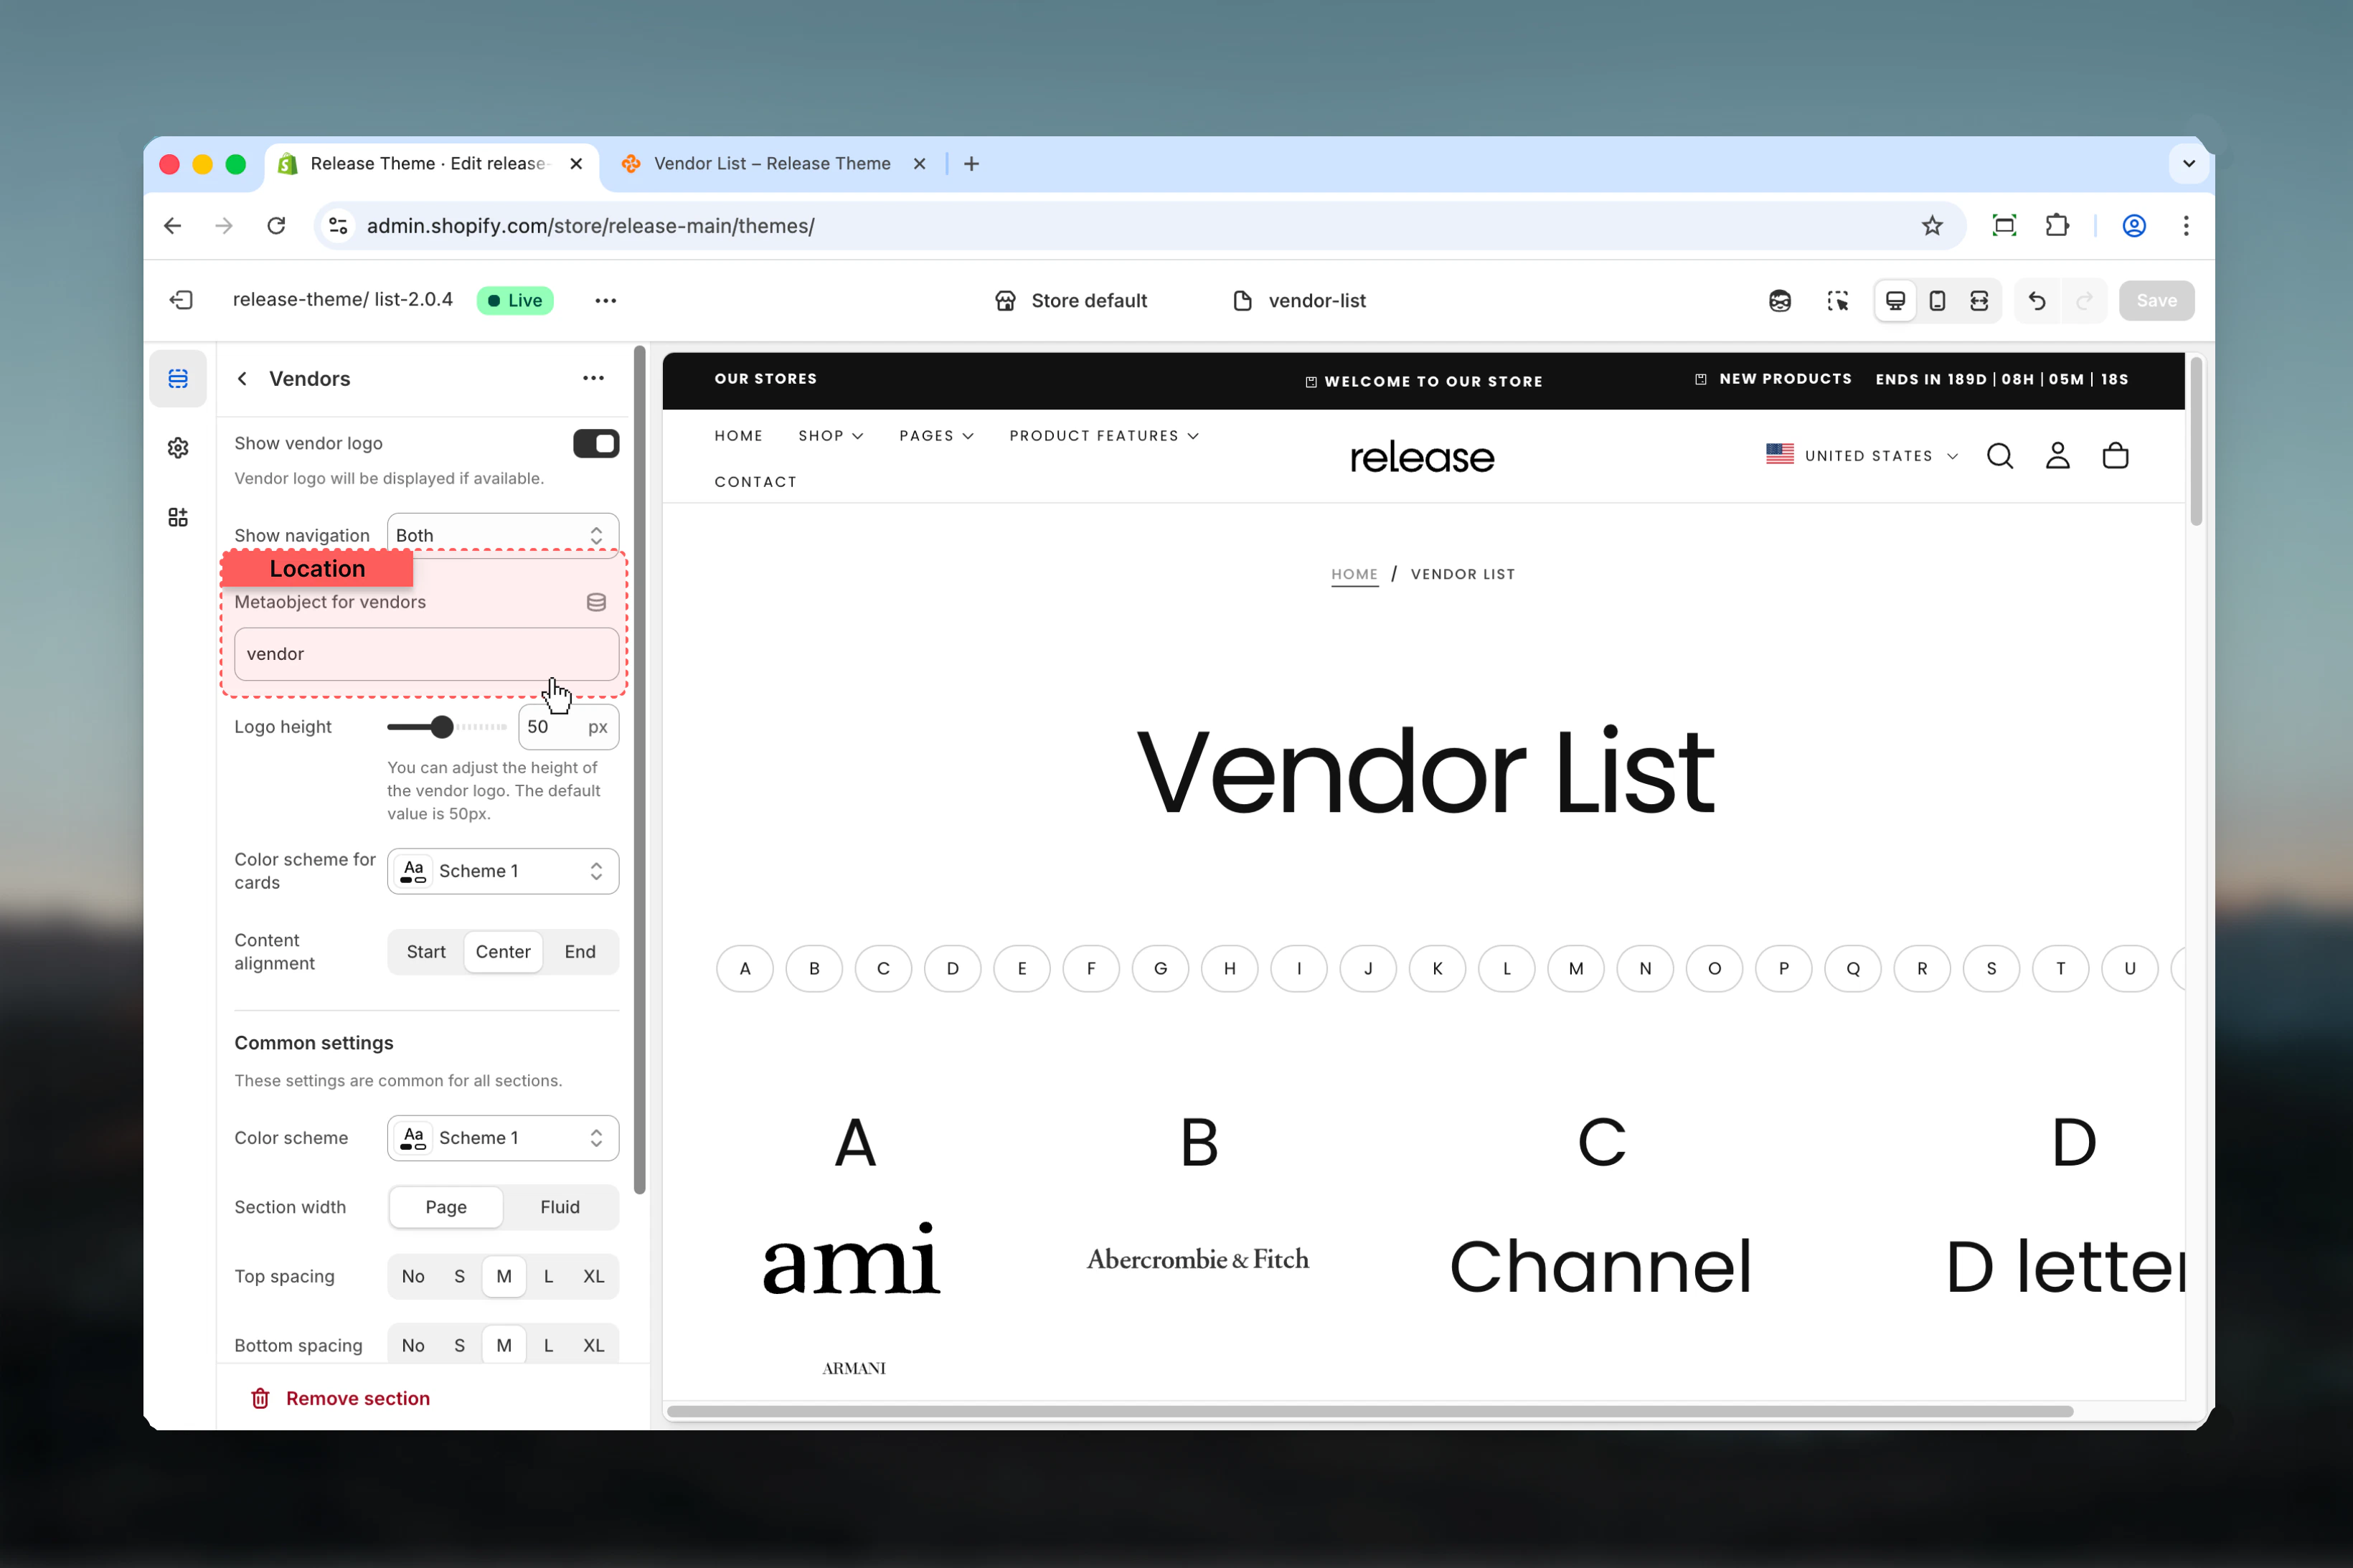2353x1568 pixels.
Task: Set content alignment to End
Action: [x=580, y=952]
